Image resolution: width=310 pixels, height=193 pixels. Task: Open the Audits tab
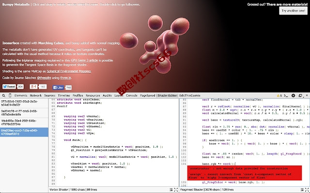click(107, 96)
